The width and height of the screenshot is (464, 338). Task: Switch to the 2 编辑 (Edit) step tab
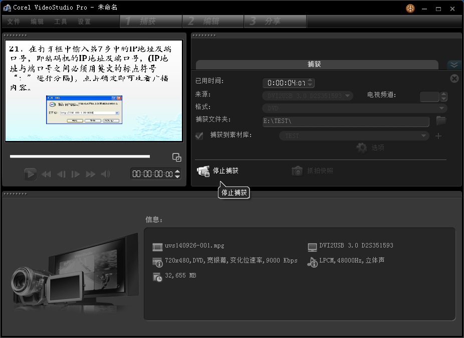coord(212,21)
